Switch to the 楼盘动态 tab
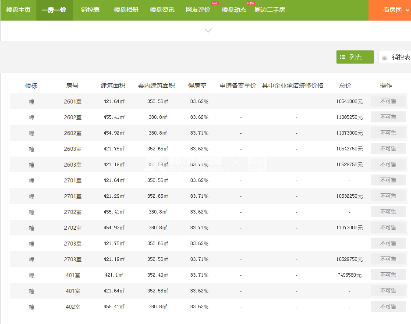 (234, 10)
